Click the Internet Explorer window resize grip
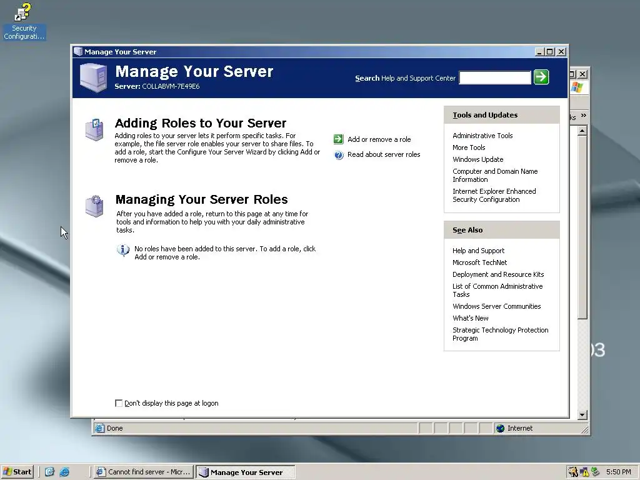Image resolution: width=640 pixels, height=480 pixels. (x=585, y=429)
